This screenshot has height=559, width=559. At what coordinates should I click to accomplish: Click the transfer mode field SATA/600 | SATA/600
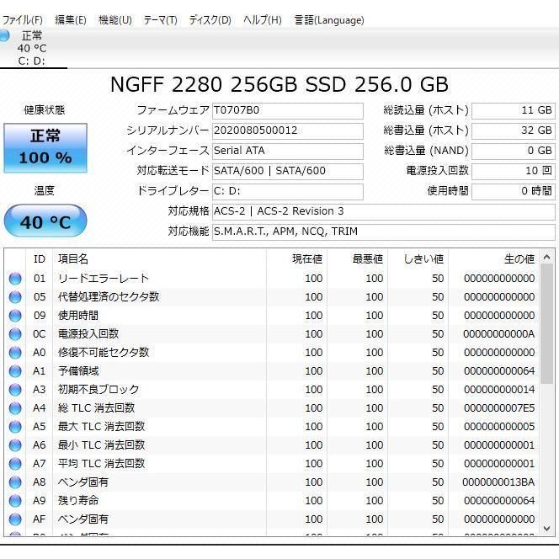coord(288,171)
